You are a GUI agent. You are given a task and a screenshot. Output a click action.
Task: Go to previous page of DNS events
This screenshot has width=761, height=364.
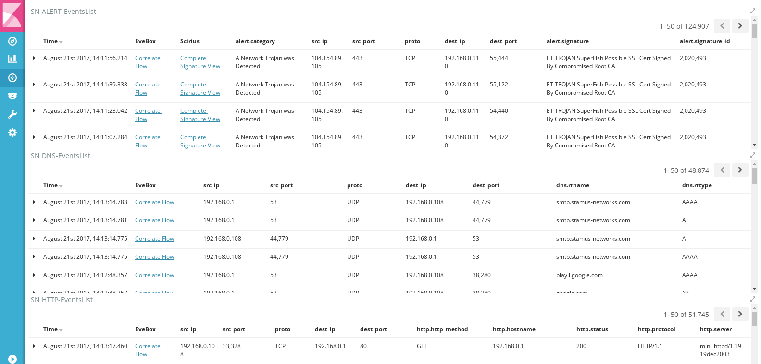pyautogui.click(x=722, y=170)
